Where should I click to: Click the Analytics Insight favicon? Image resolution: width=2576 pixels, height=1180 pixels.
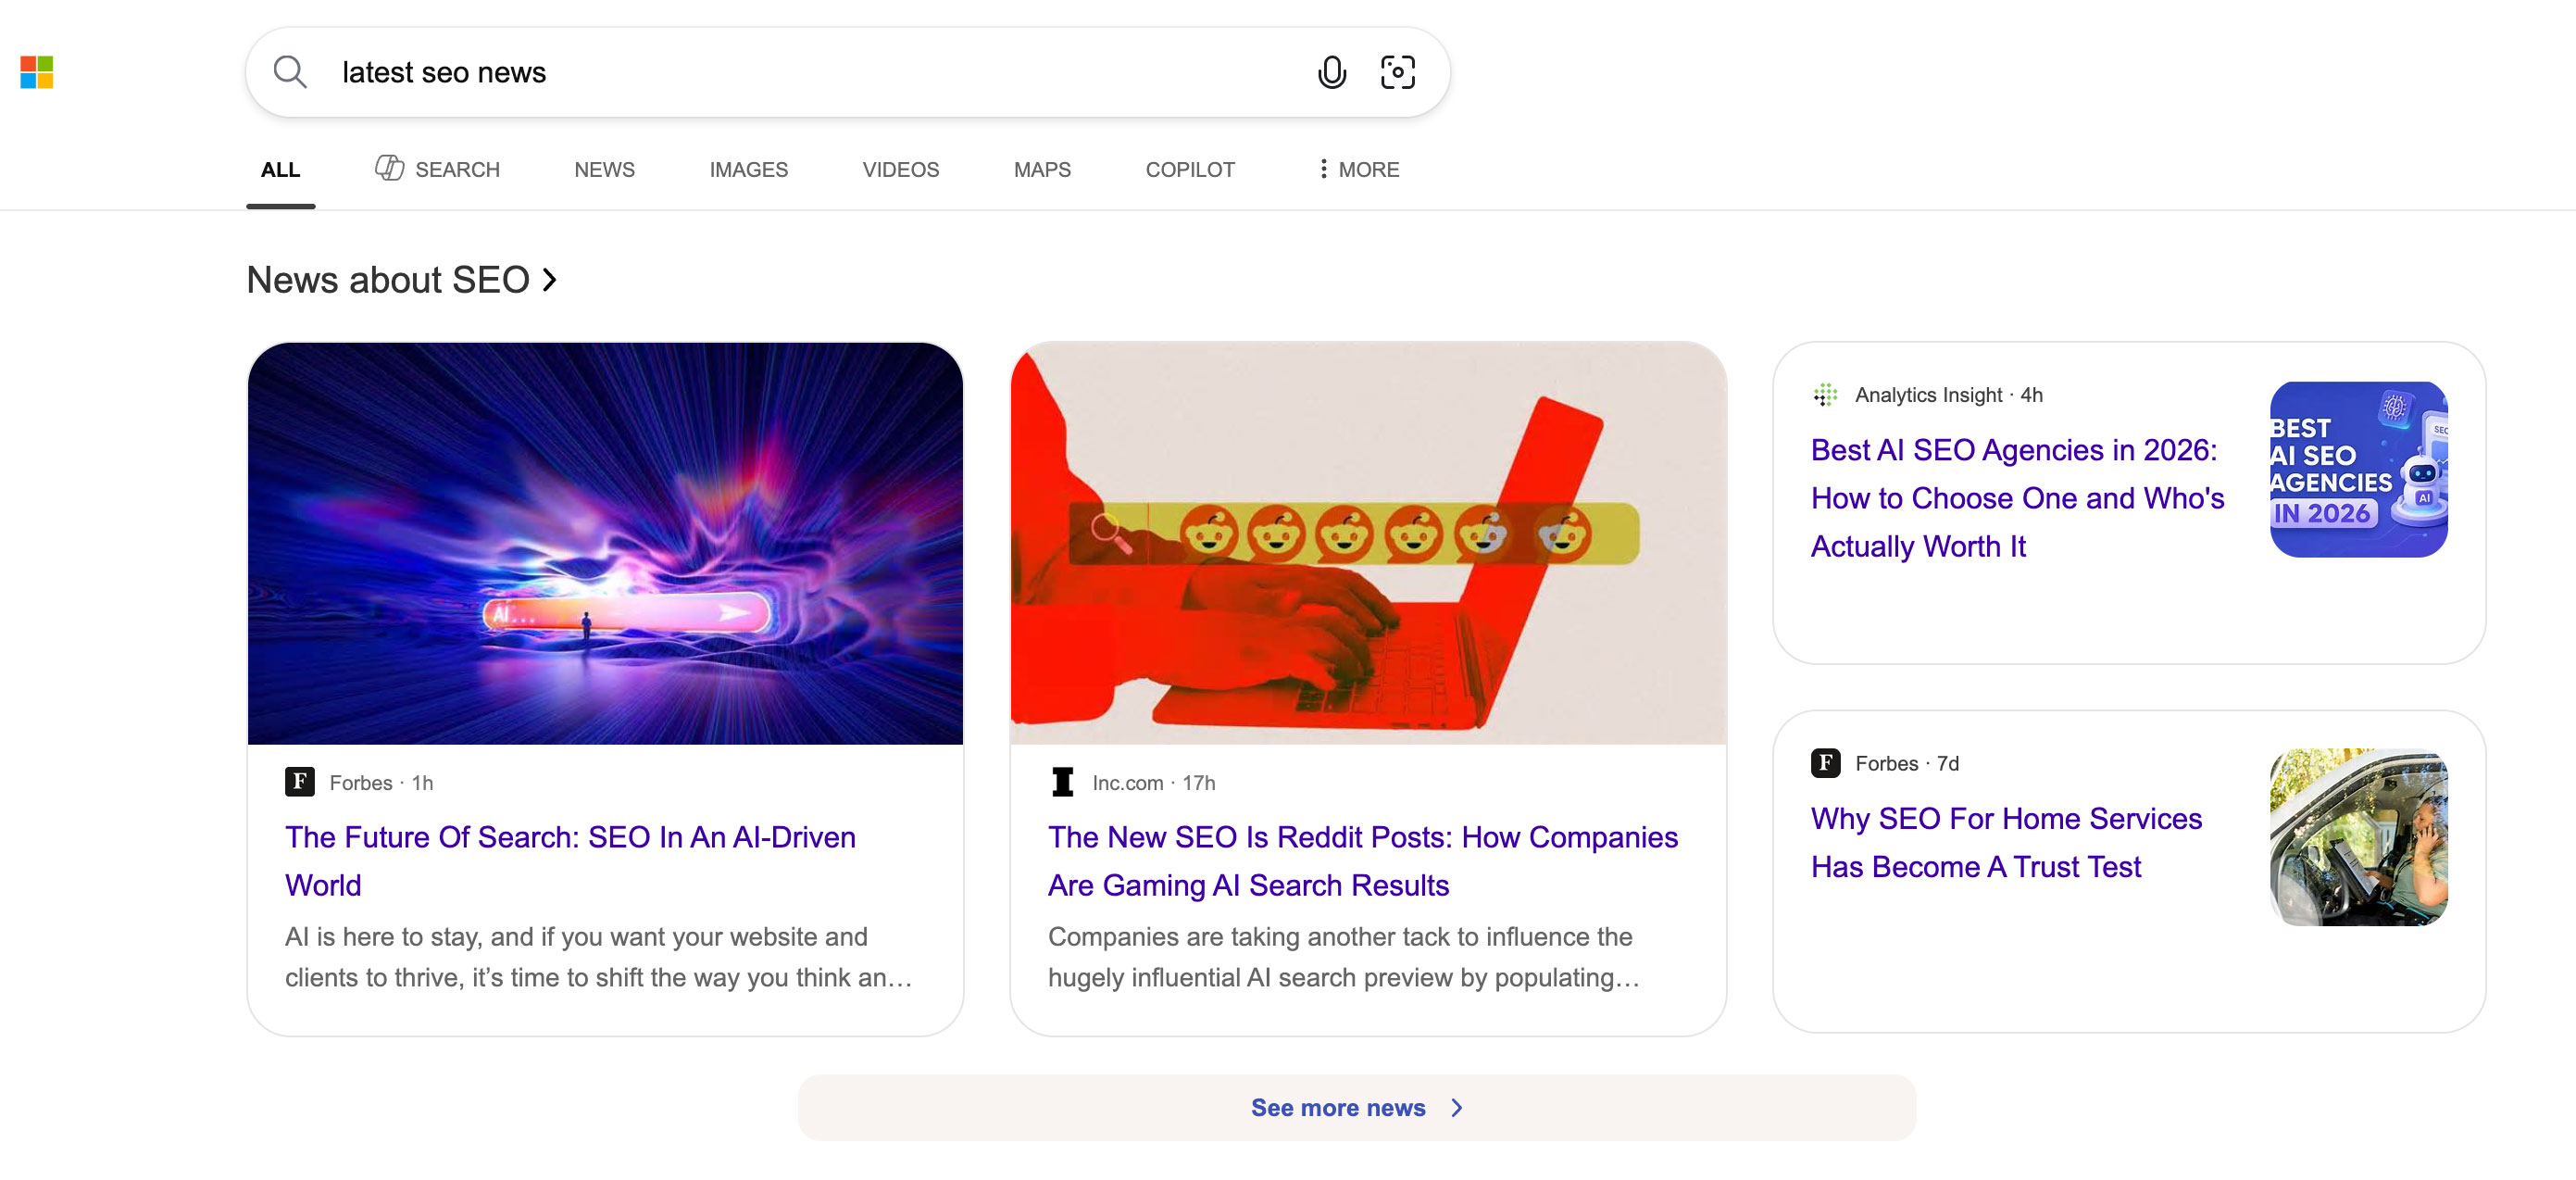pyautogui.click(x=1825, y=395)
